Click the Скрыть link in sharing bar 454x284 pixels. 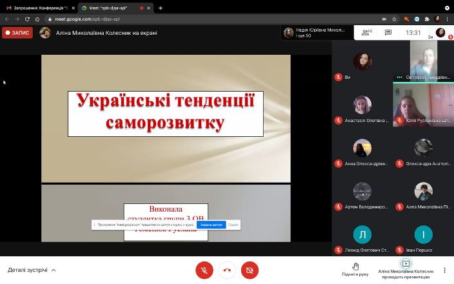click(233, 225)
